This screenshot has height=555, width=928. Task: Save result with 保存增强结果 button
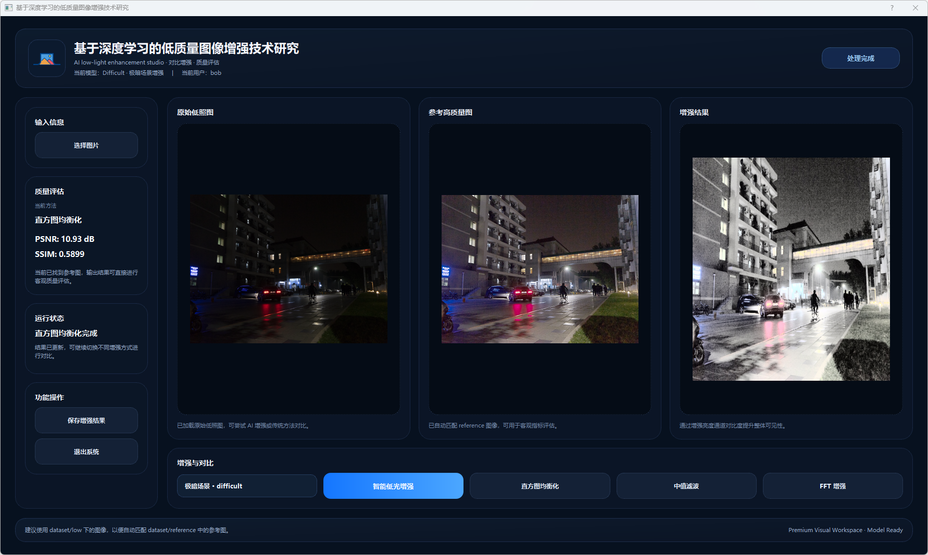coord(86,420)
